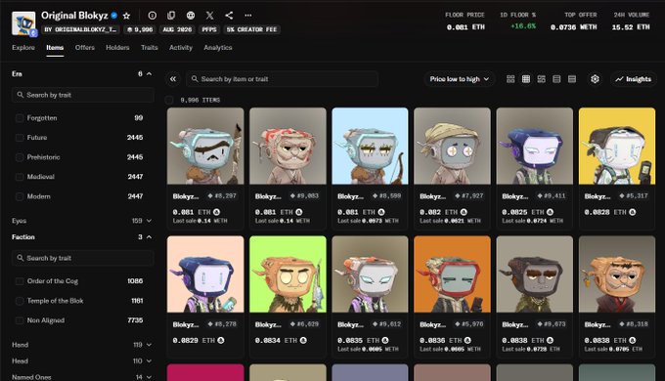
Task: Expand the Head trait section
Action: tap(150, 361)
